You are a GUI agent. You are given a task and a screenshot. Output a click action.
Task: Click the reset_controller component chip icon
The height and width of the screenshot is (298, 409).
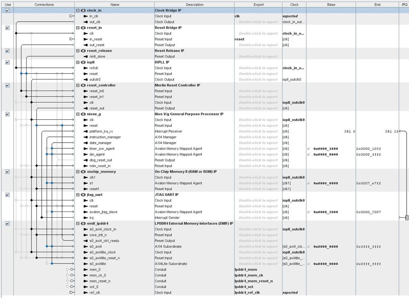tap(83, 85)
